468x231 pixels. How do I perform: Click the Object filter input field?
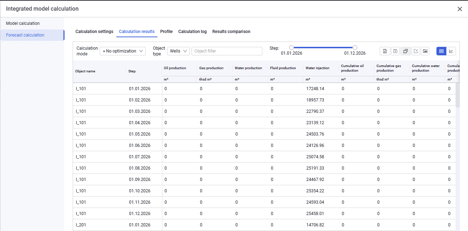pyautogui.click(x=227, y=51)
